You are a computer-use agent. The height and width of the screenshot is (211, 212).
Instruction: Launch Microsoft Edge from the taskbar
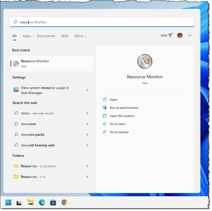(x=42, y=202)
